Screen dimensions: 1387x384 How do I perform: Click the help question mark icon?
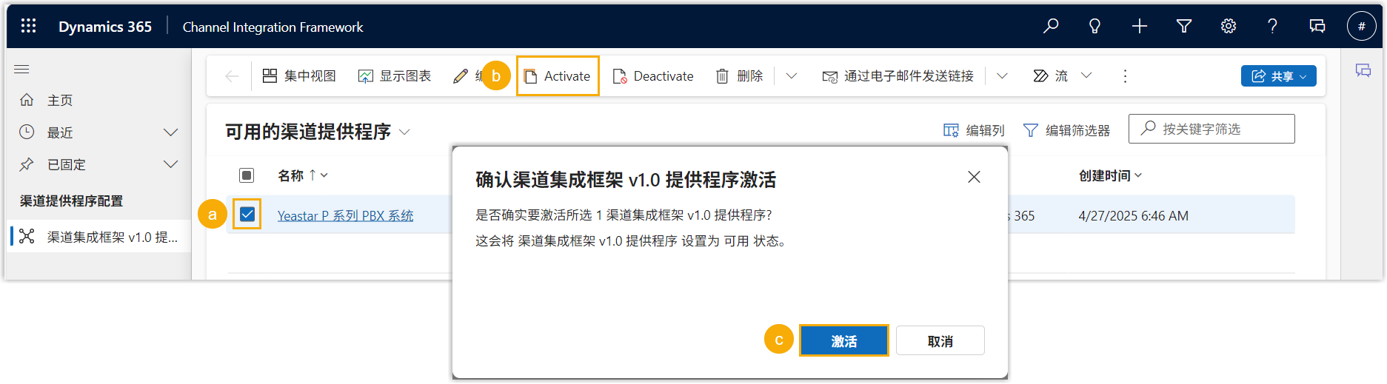(x=1272, y=27)
